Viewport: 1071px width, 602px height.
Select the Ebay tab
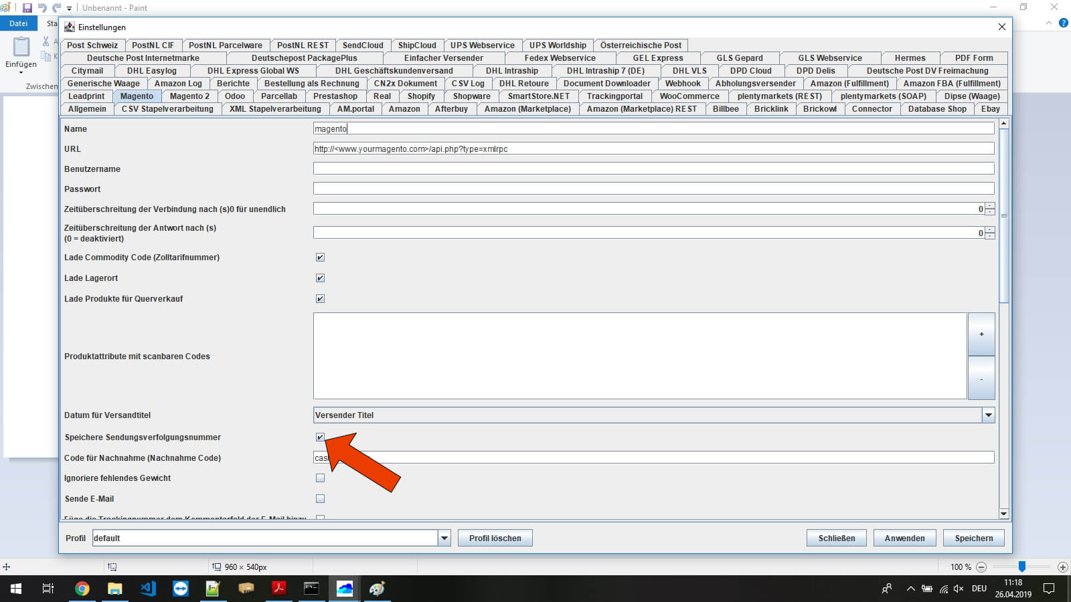pos(991,109)
